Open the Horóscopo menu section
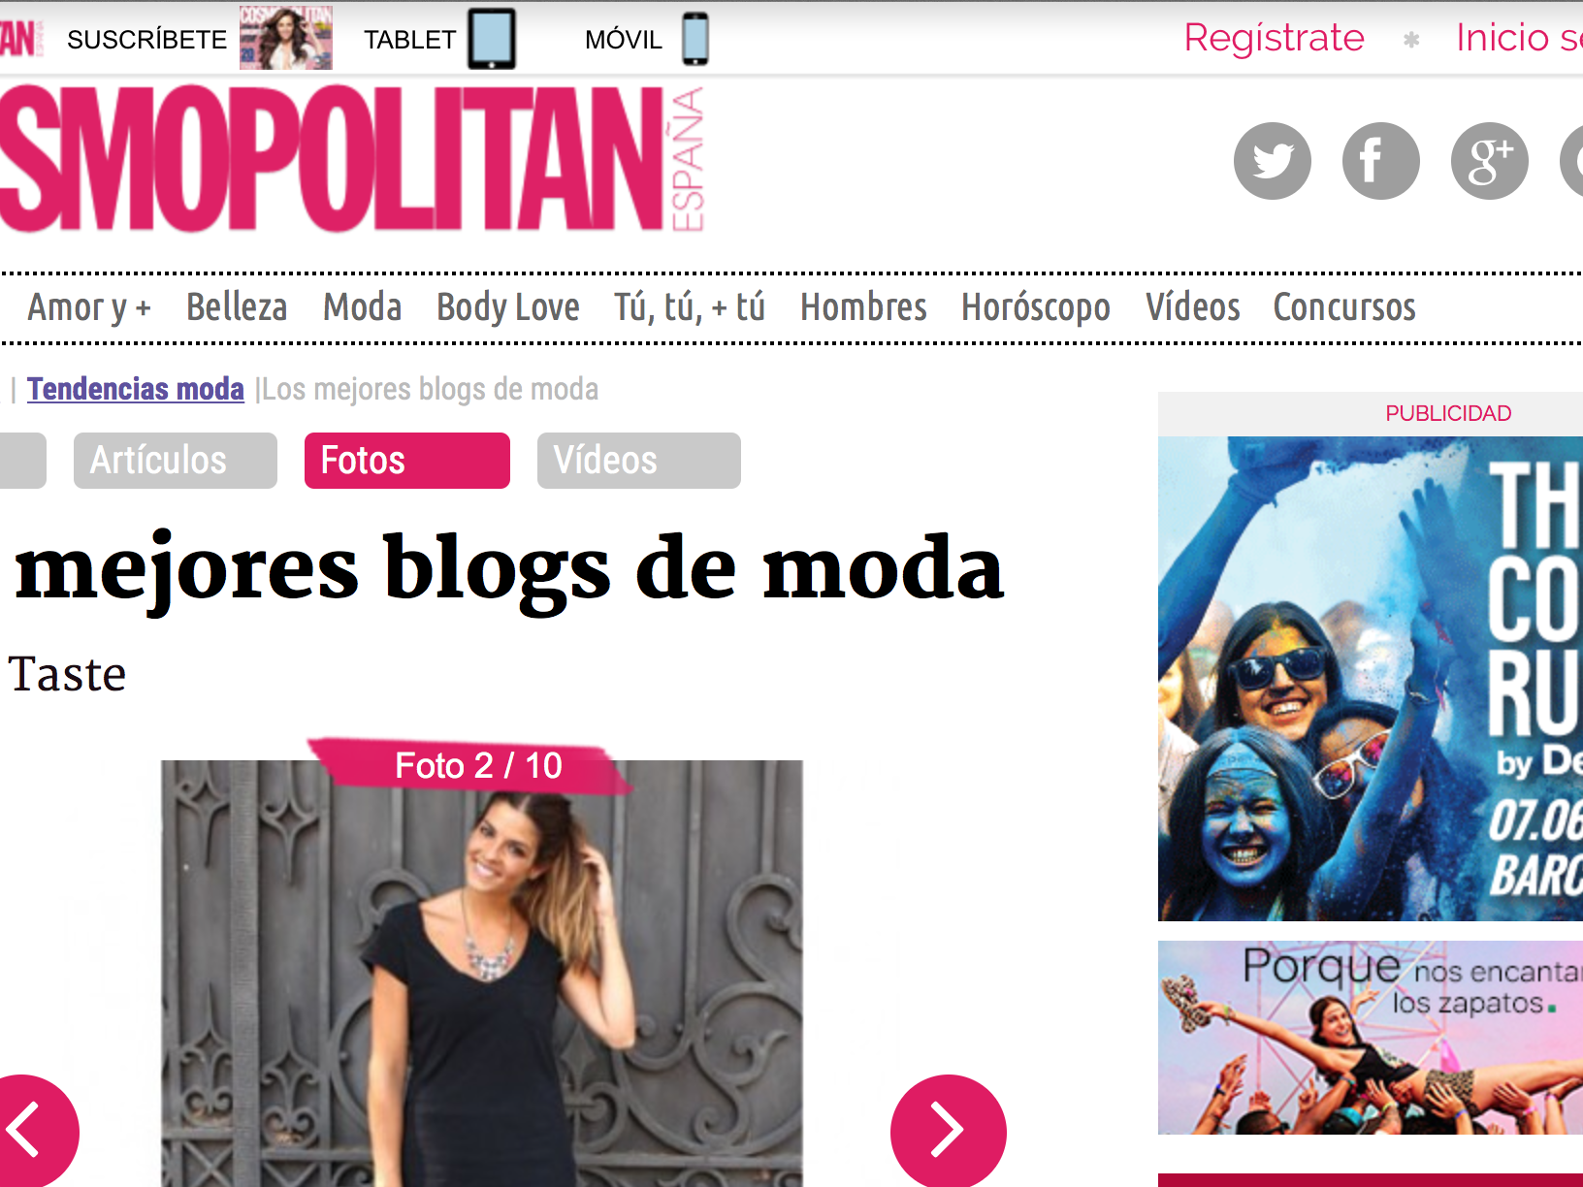 [1035, 308]
